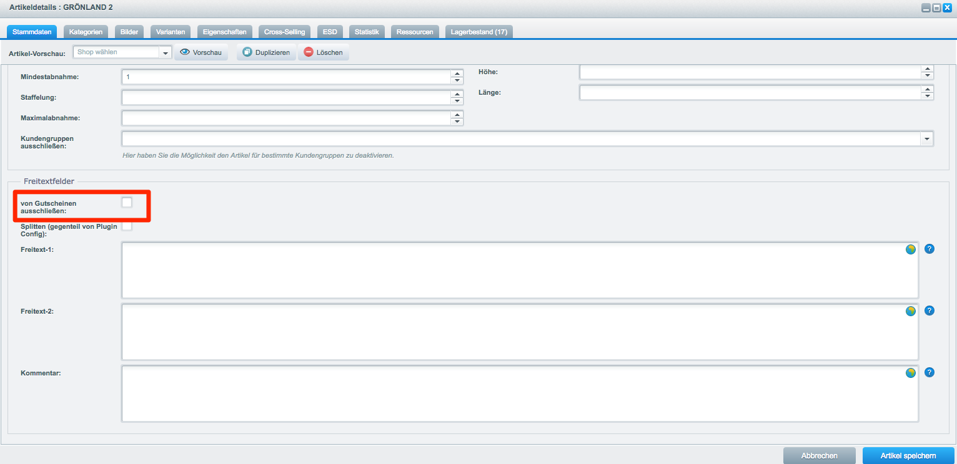Go to the Eigenschaften tab
The image size is (957, 464).
(225, 32)
